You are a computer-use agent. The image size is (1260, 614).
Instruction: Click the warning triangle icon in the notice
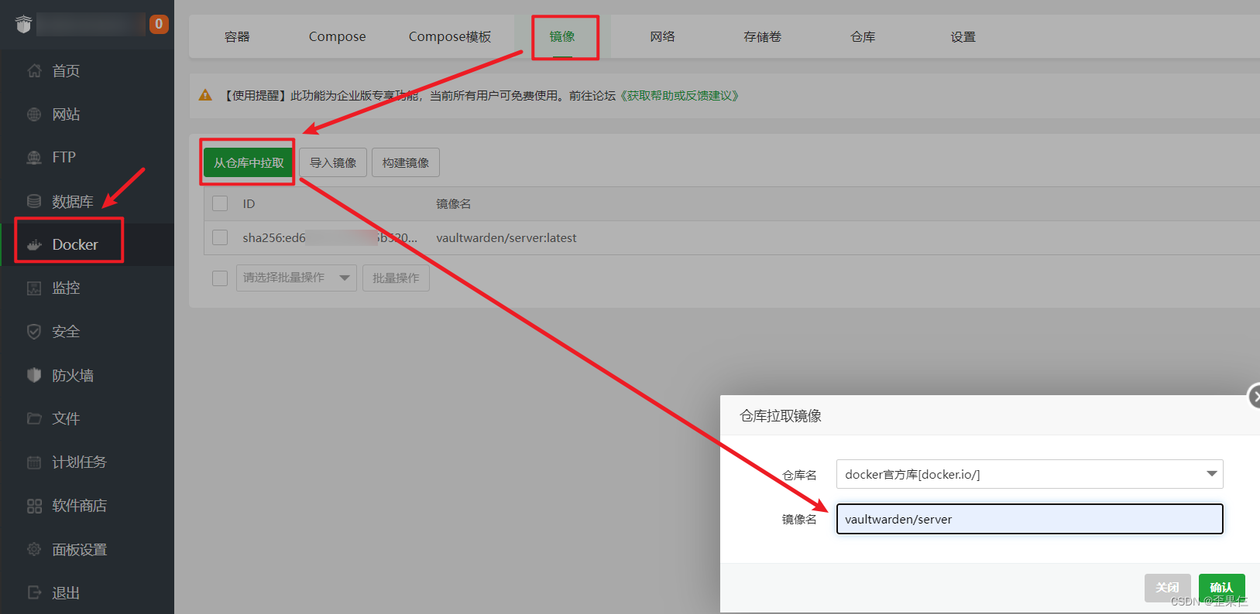(205, 95)
